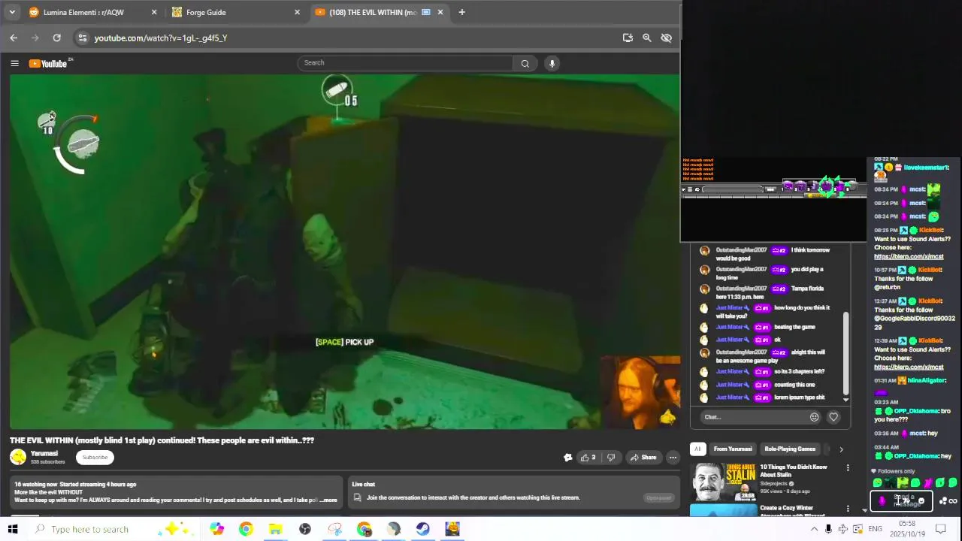
Task: Click the address bar URL youtube.com/watch
Action: click(160, 38)
